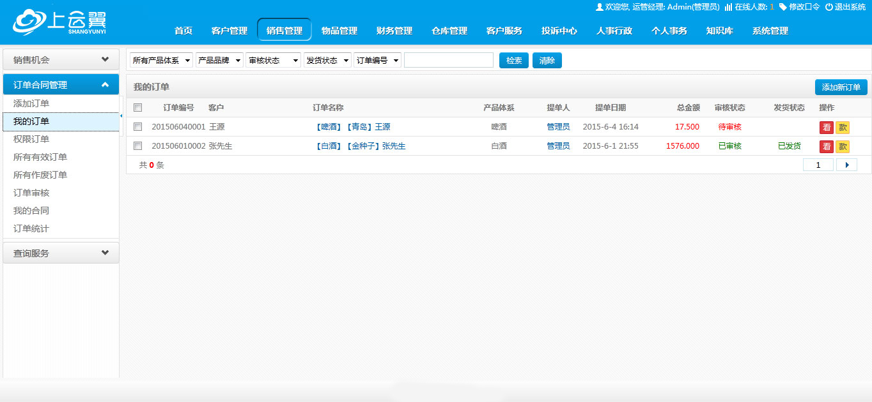This screenshot has width=872, height=402.
Task: Check the box for order 201506010002
Action: point(137,146)
